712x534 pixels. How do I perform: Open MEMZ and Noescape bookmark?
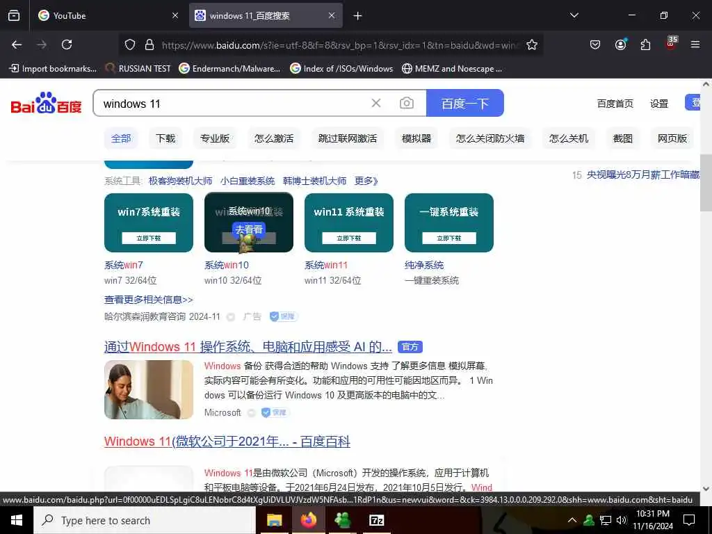(x=452, y=69)
